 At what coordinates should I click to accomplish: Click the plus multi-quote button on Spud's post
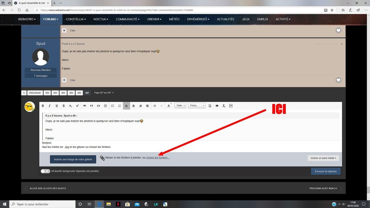point(64,80)
